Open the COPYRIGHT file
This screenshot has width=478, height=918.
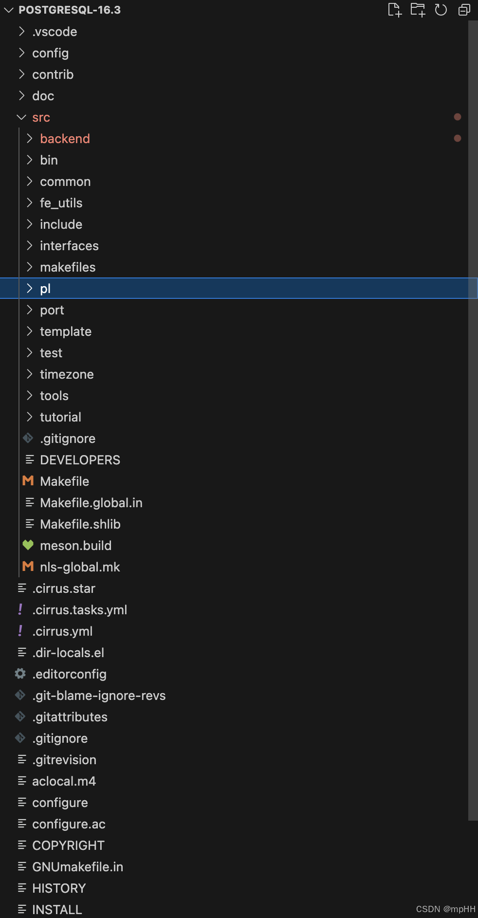click(x=68, y=845)
